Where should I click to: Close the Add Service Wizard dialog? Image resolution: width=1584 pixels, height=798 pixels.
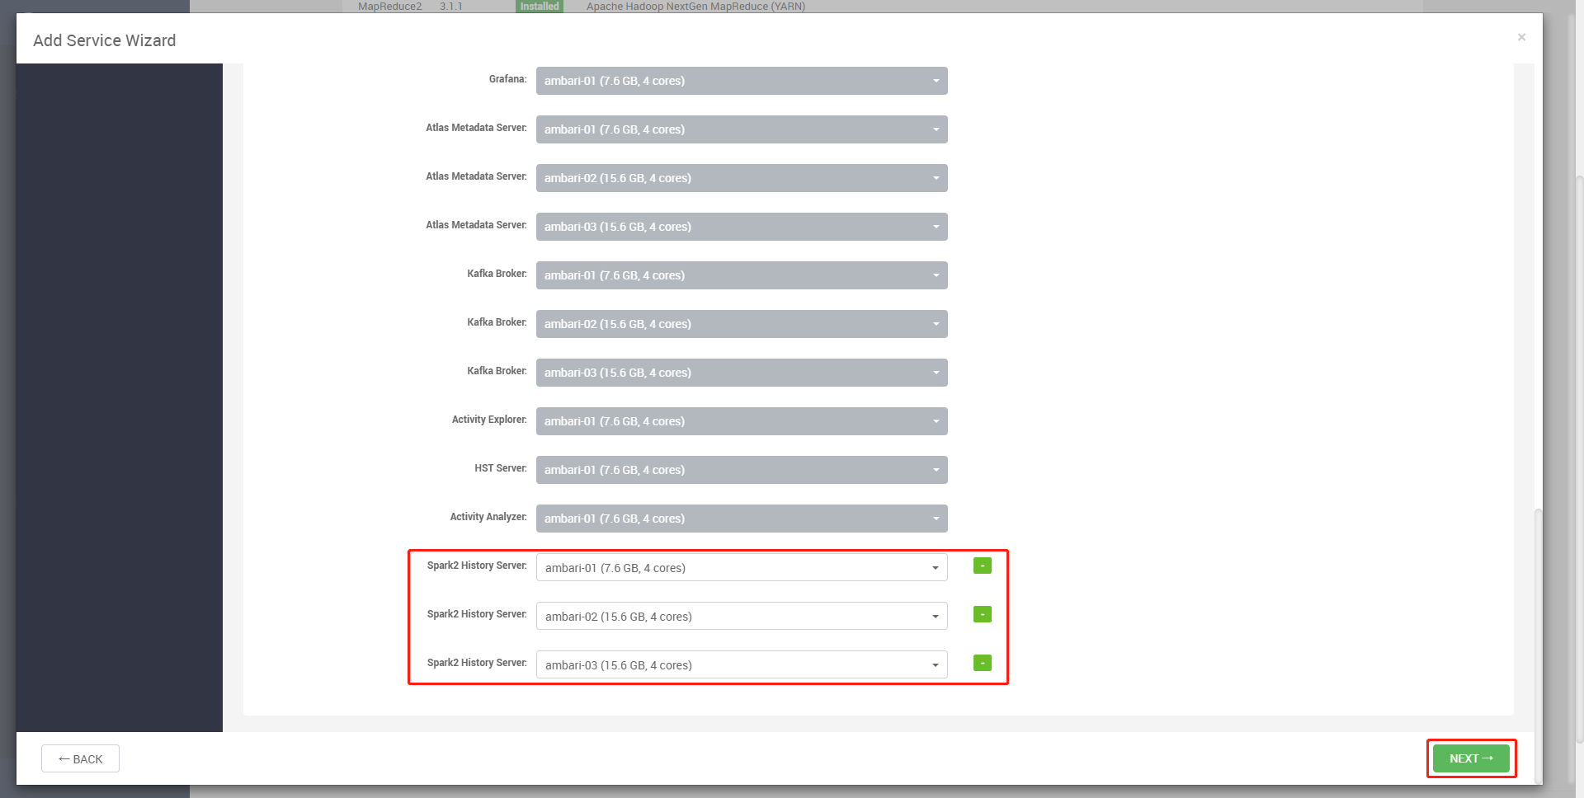click(x=1521, y=37)
